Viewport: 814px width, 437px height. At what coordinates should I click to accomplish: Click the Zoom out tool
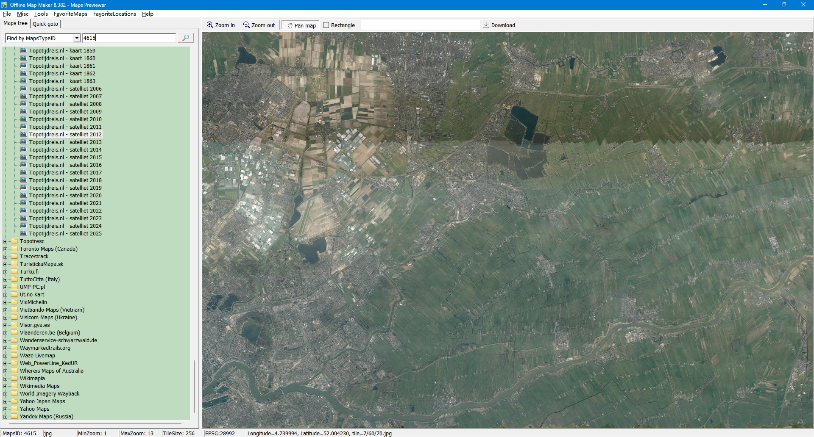coord(259,25)
